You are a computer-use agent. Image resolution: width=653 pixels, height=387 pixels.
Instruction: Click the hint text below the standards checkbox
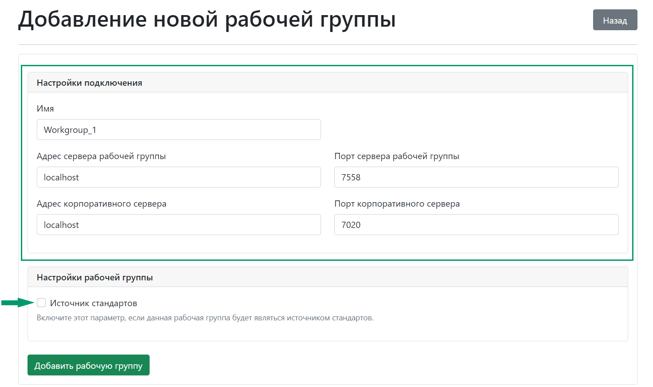pos(205,318)
